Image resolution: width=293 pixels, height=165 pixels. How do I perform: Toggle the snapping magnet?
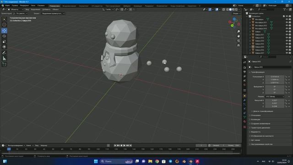click(x=122, y=9)
